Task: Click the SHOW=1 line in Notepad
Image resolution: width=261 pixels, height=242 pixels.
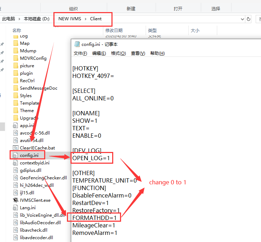Action: (x=85, y=121)
